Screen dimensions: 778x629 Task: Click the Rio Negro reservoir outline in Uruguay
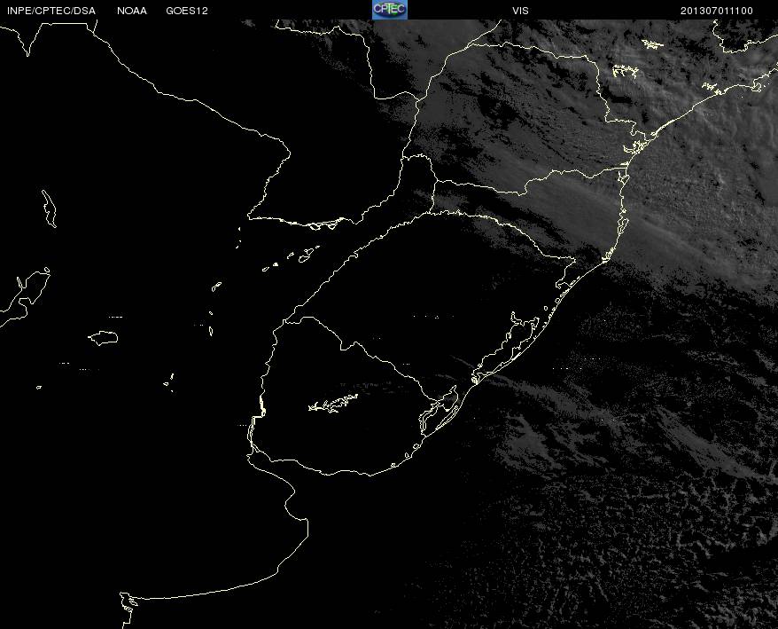coord(333,403)
